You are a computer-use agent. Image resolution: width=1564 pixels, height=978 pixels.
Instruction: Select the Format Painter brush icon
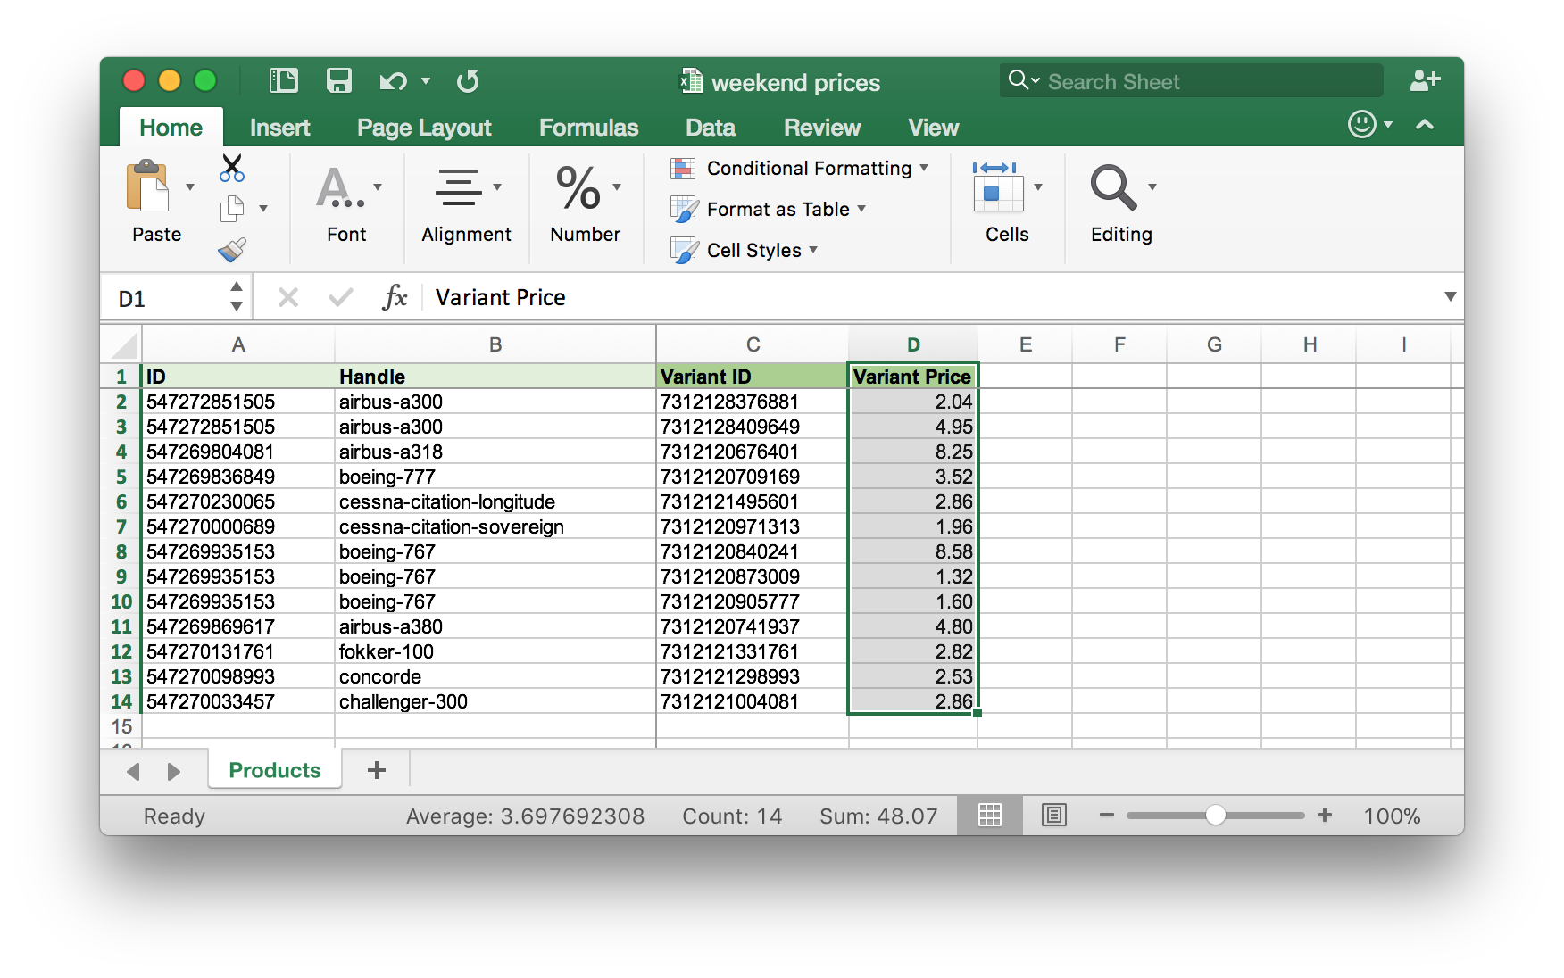pyautogui.click(x=232, y=250)
